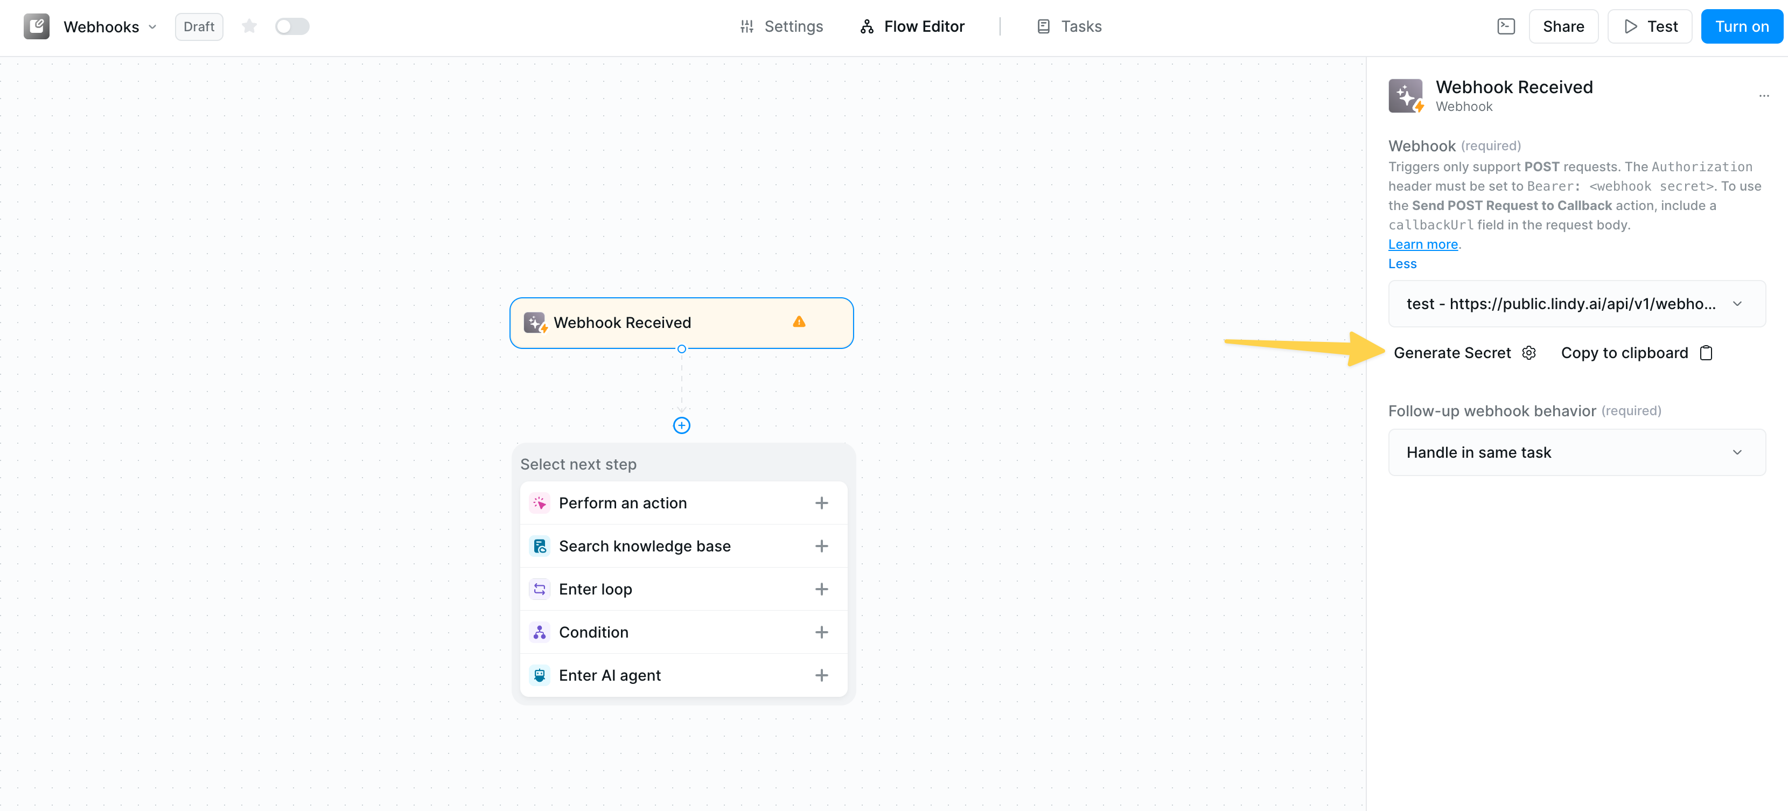This screenshot has width=1788, height=811.
Task: Click the Enter loop icon
Action: 539,589
